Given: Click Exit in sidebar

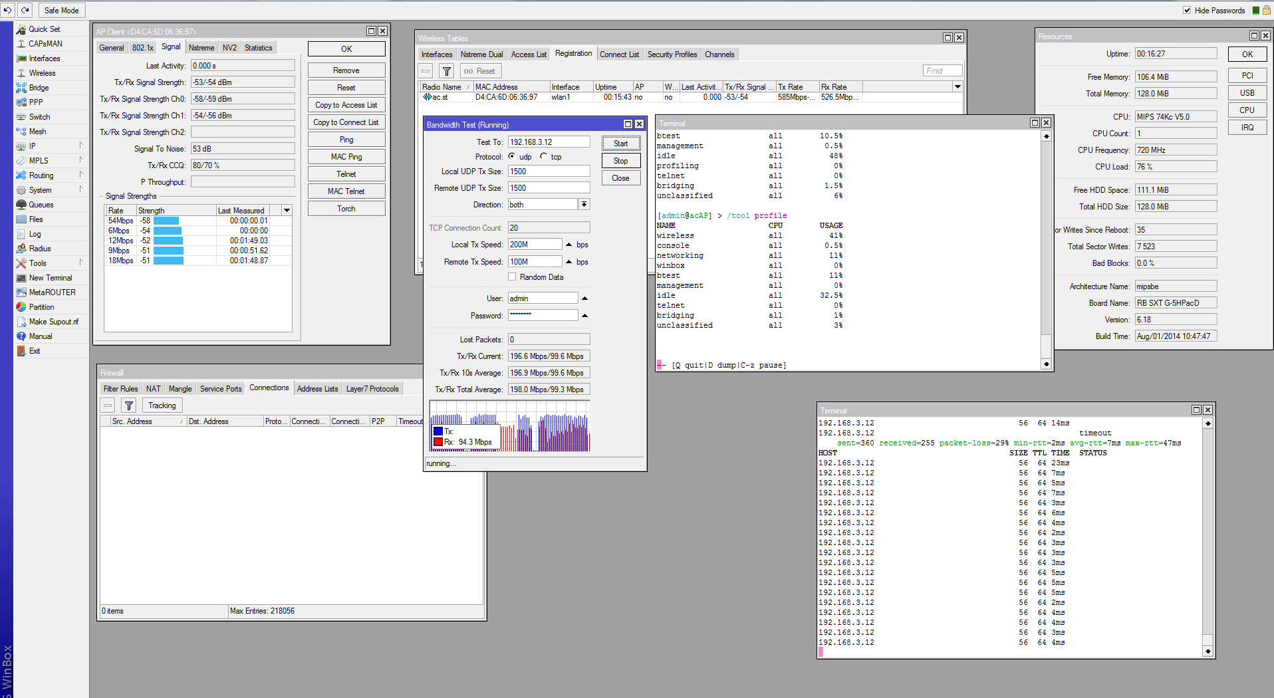Looking at the screenshot, I should (x=35, y=351).
